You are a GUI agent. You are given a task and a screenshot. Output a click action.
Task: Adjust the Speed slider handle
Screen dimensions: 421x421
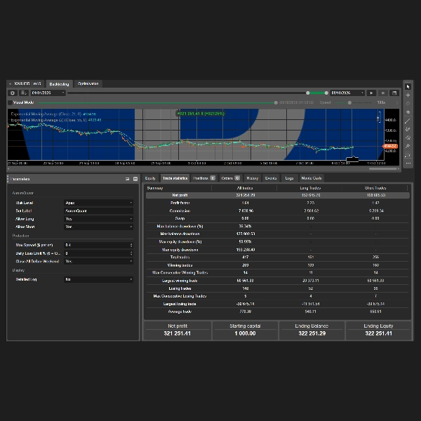349,102
